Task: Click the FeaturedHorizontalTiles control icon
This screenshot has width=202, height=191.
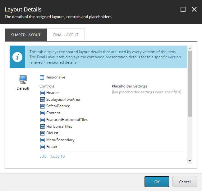Action: click(43, 120)
